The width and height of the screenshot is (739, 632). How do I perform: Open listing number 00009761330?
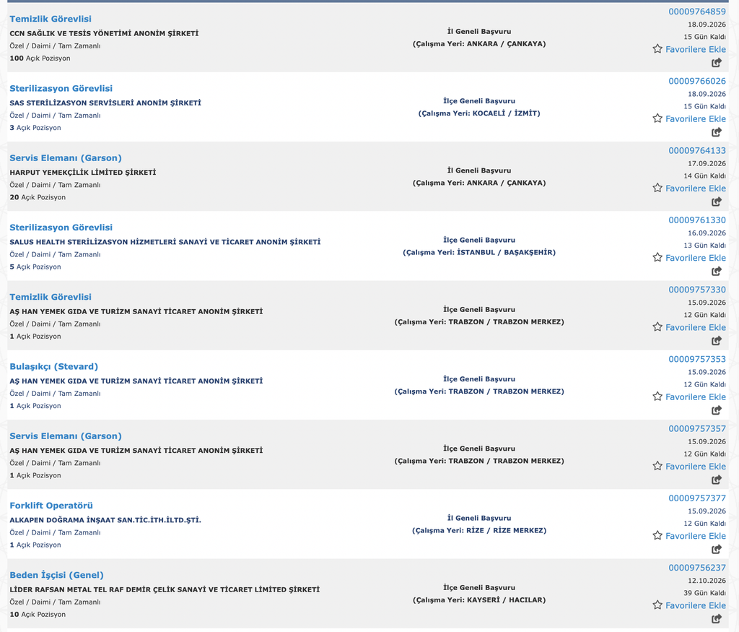(697, 220)
